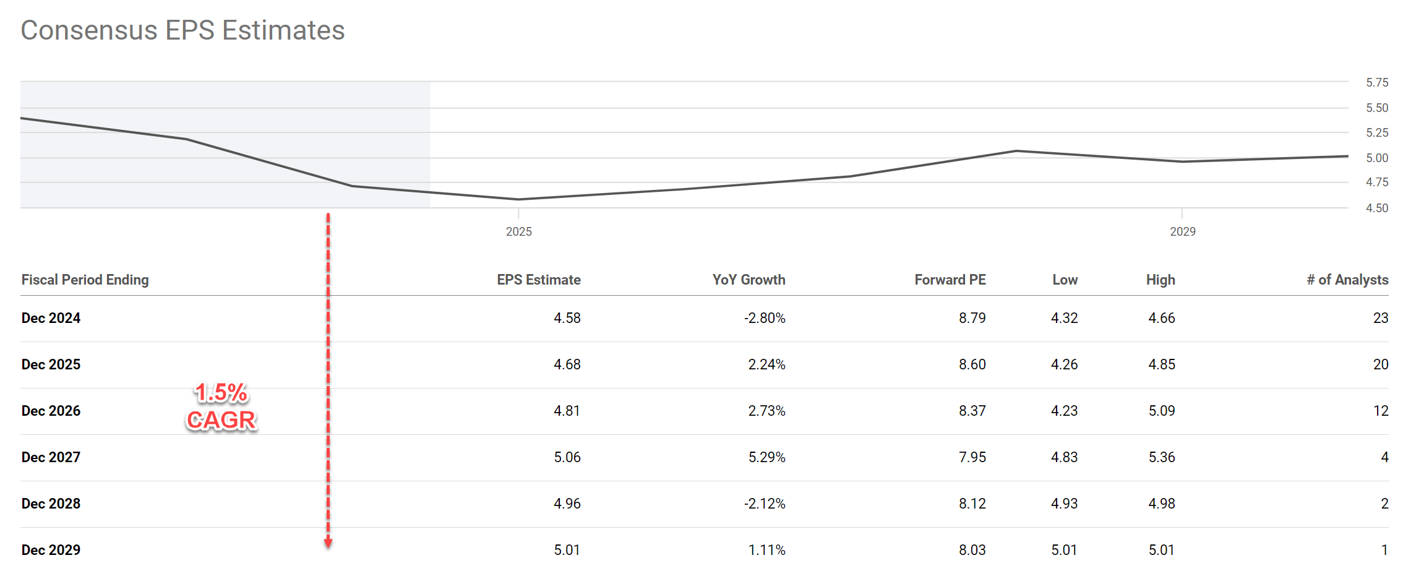
Task: Click the Dec 2029 row label
Action: [x=51, y=550]
